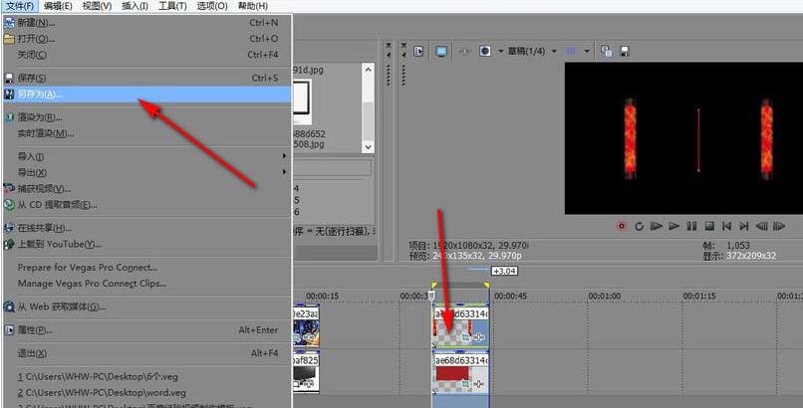Save snapshot to file icon

click(x=625, y=51)
